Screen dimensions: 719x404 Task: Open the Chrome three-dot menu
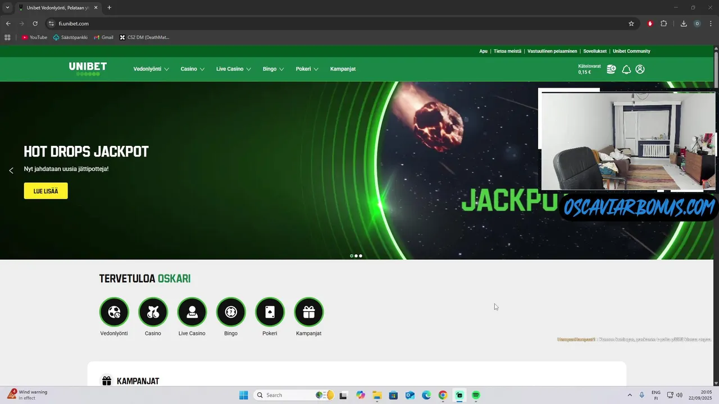coord(711,24)
